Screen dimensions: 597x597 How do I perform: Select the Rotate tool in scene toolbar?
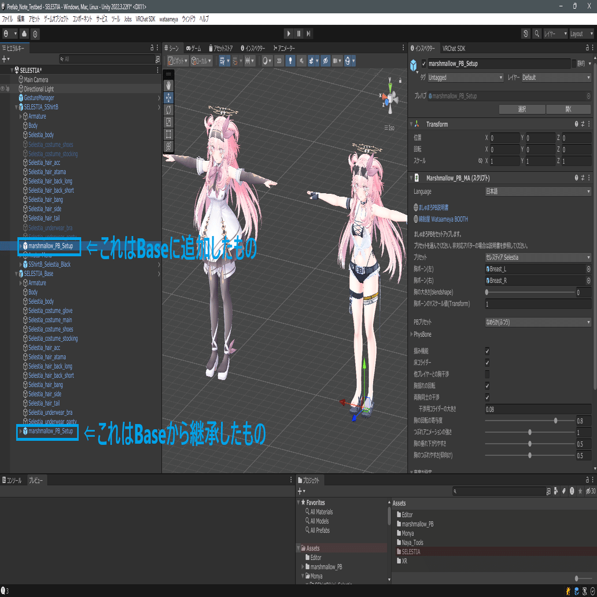(x=169, y=110)
